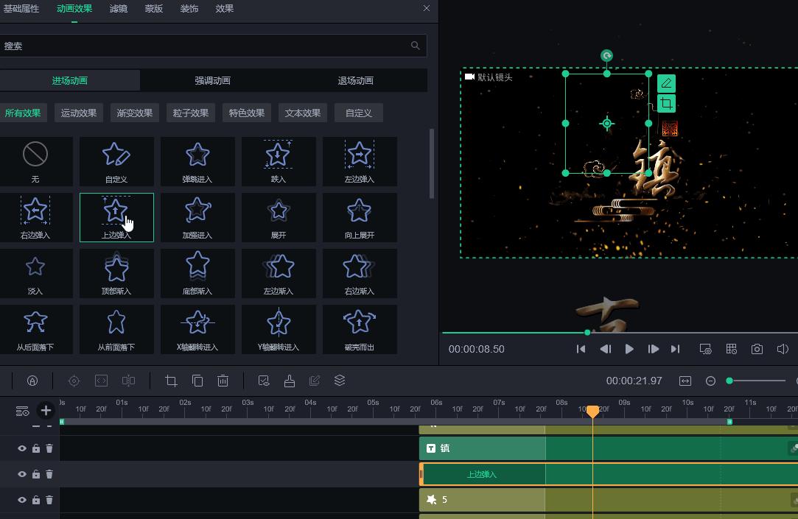Viewport: 798px width, 519px height.
Task: Click the trash icon in the timeline toolbar
Action: (x=223, y=381)
